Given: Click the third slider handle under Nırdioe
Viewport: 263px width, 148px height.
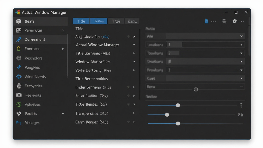Looking at the screenshot, I should [x=178, y=124].
